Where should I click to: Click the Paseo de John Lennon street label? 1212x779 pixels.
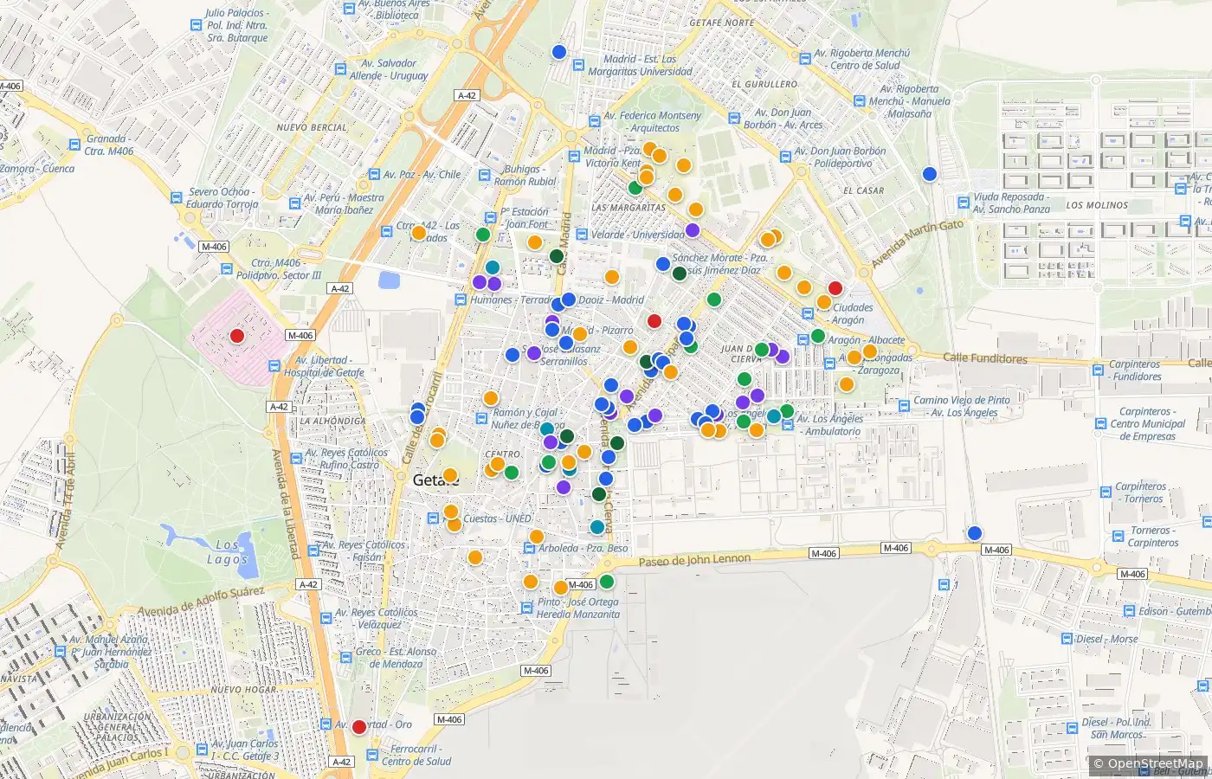pos(696,560)
